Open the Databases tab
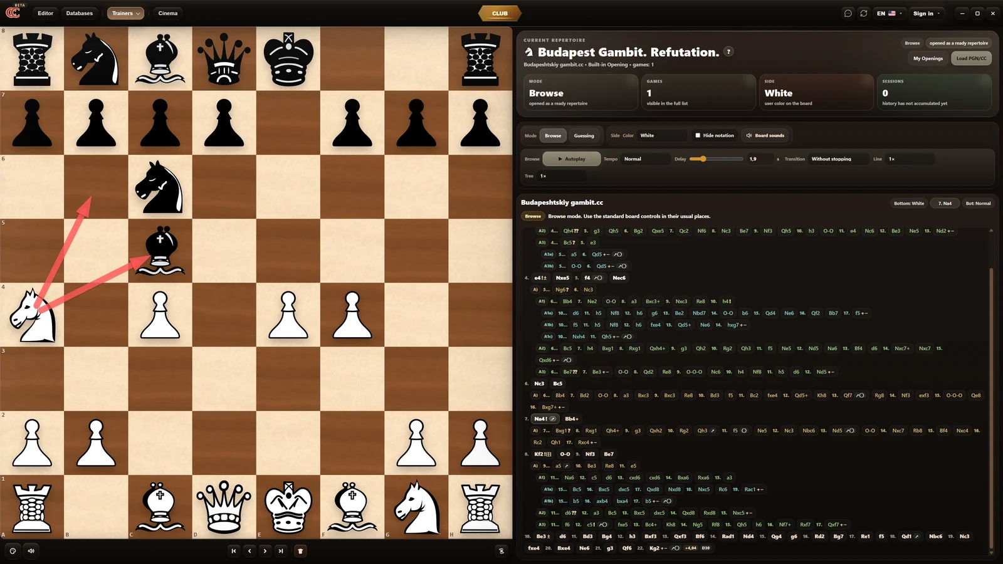 (80, 13)
